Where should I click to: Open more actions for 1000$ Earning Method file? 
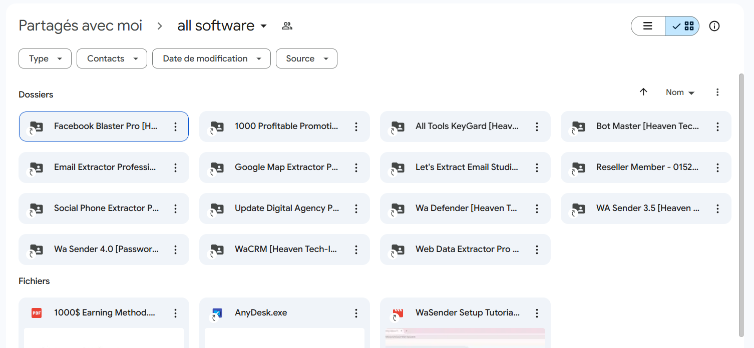tap(176, 313)
